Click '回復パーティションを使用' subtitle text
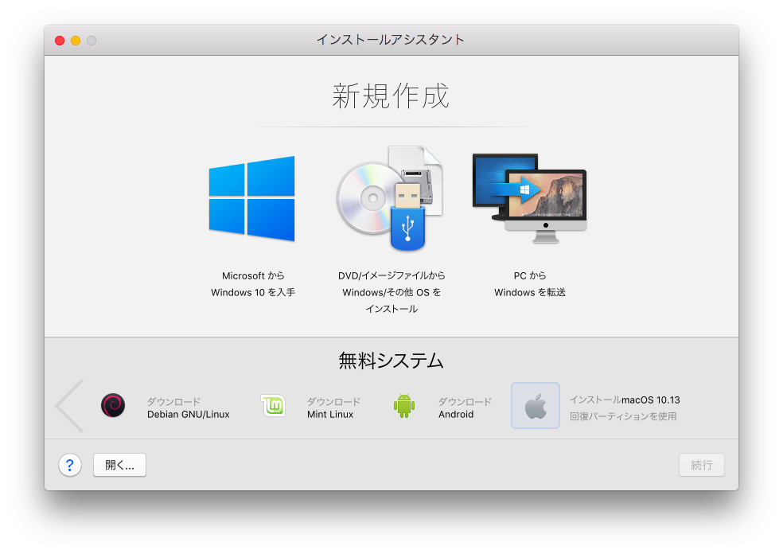 coord(623,416)
